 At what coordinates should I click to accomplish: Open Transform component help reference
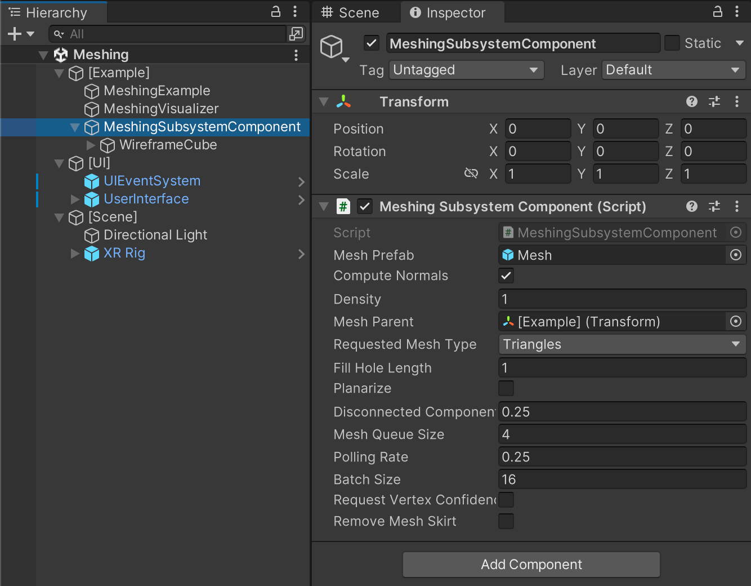coord(692,101)
